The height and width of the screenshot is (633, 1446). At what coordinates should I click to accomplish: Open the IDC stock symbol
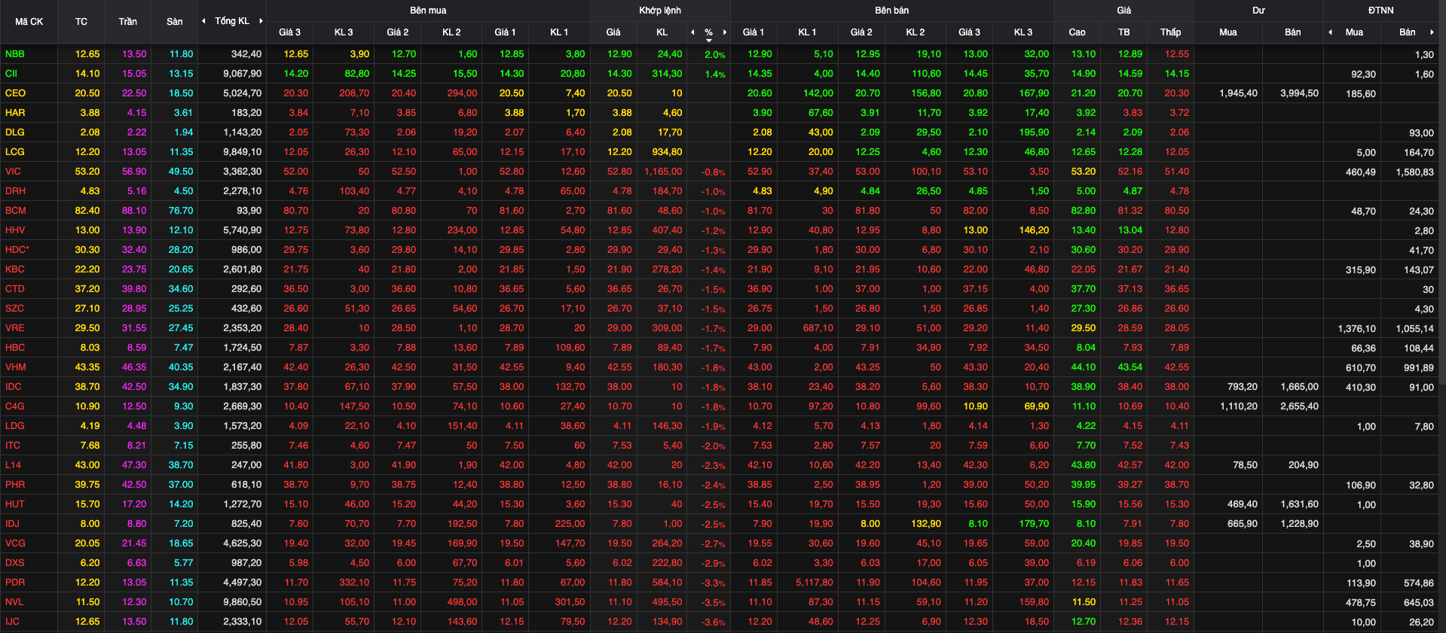point(14,387)
